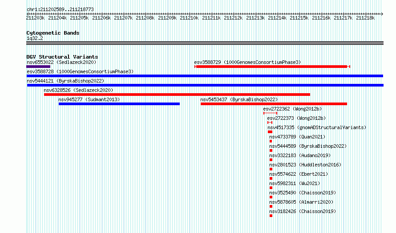The width and height of the screenshot is (396, 233).
Task: Open the nsv5444121 (ByrskaBishop2022) label
Action: pyautogui.click(x=65, y=81)
